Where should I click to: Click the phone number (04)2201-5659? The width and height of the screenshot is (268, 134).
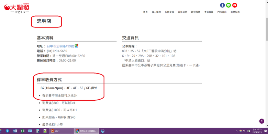[57, 51]
